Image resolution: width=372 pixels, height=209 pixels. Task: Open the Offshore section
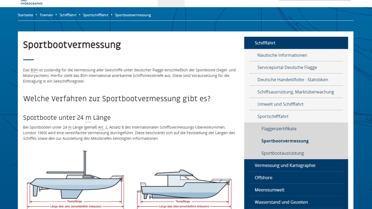[263, 178]
